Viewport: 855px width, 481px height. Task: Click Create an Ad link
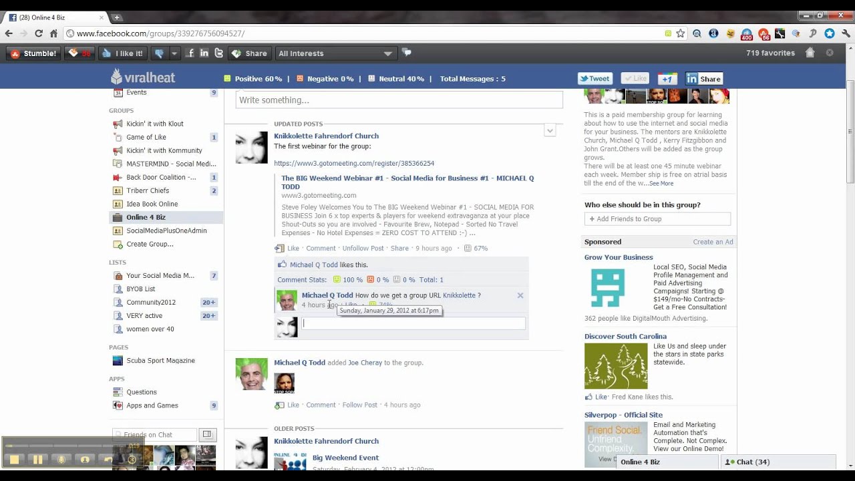click(713, 242)
